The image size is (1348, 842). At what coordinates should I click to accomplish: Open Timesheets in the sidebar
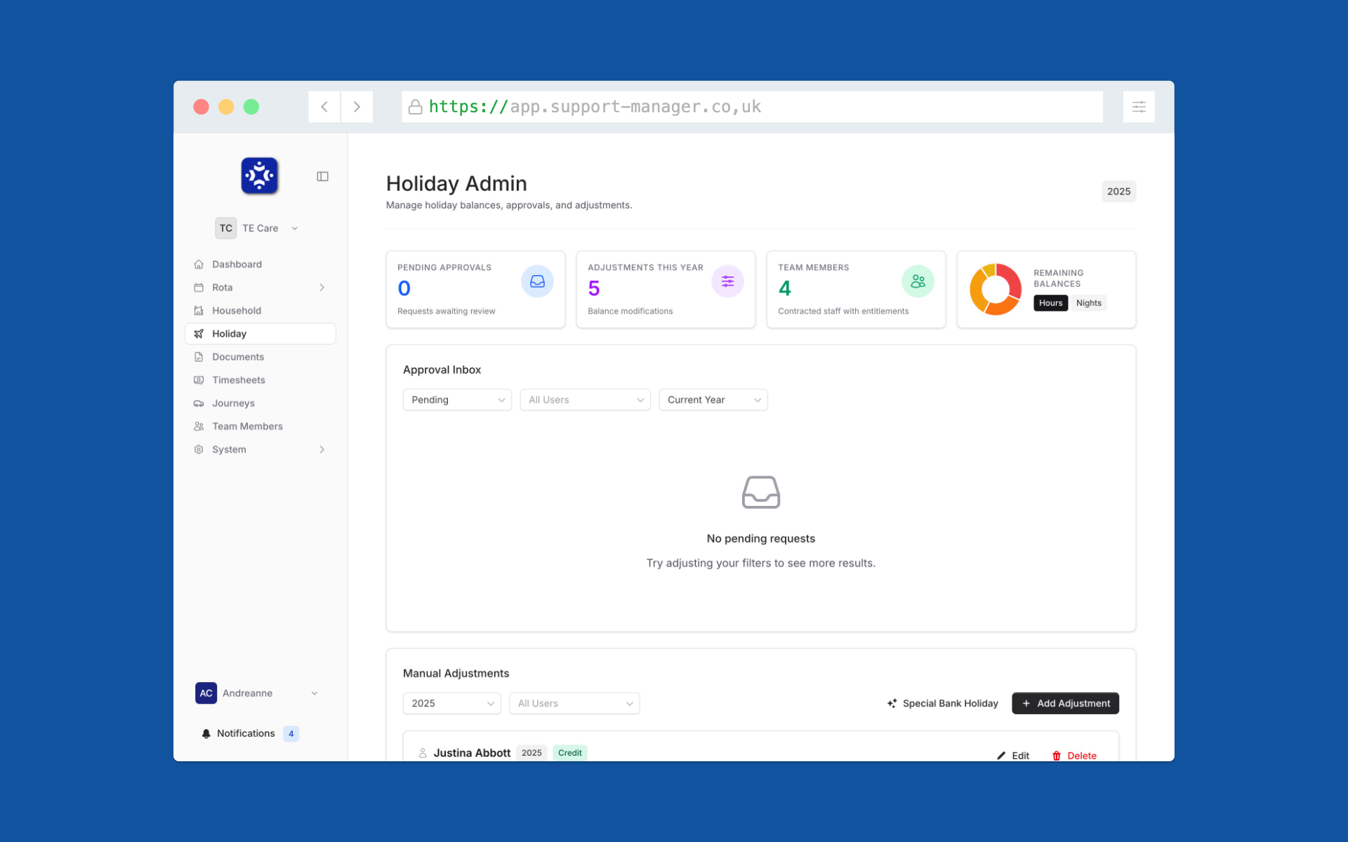point(239,380)
